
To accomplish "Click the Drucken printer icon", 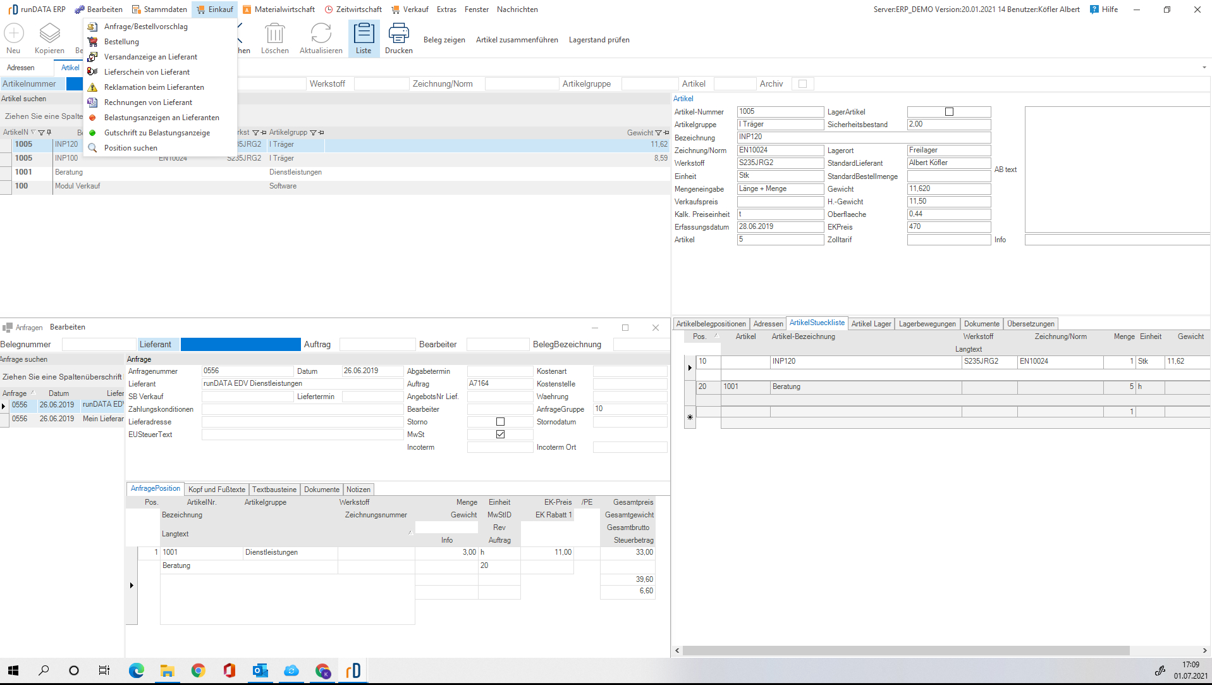I will pos(398,33).
